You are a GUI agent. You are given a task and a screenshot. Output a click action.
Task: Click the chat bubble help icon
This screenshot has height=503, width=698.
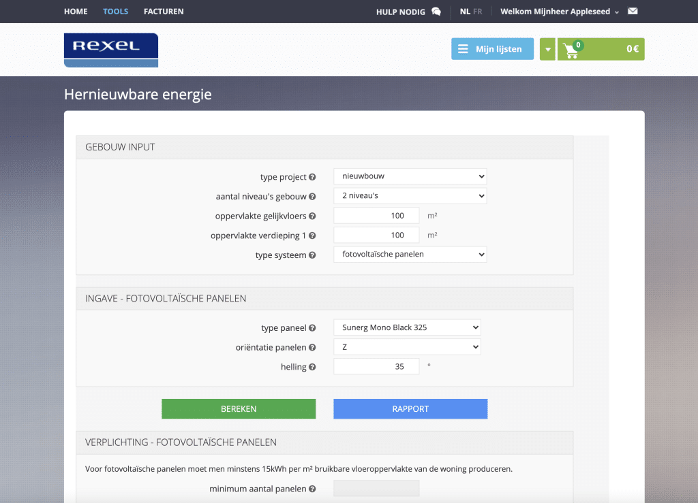click(436, 12)
